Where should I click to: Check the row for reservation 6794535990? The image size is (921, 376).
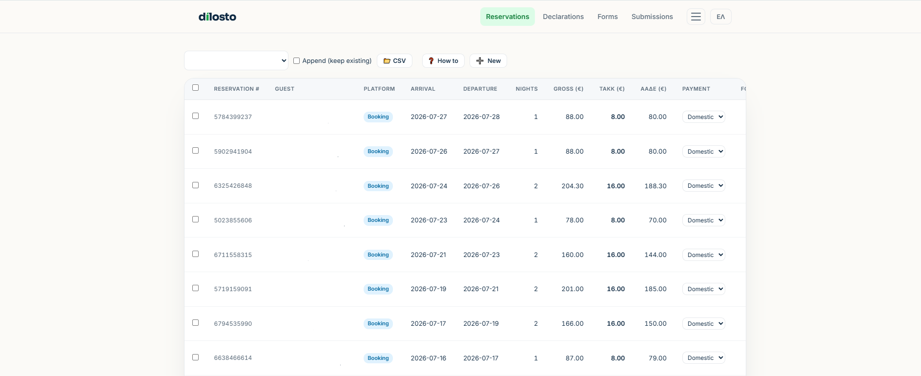click(x=196, y=323)
